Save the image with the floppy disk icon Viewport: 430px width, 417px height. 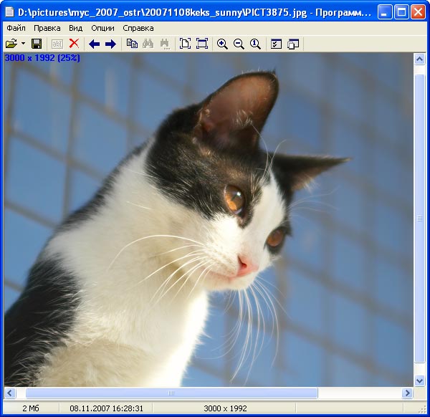[x=37, y=44]
